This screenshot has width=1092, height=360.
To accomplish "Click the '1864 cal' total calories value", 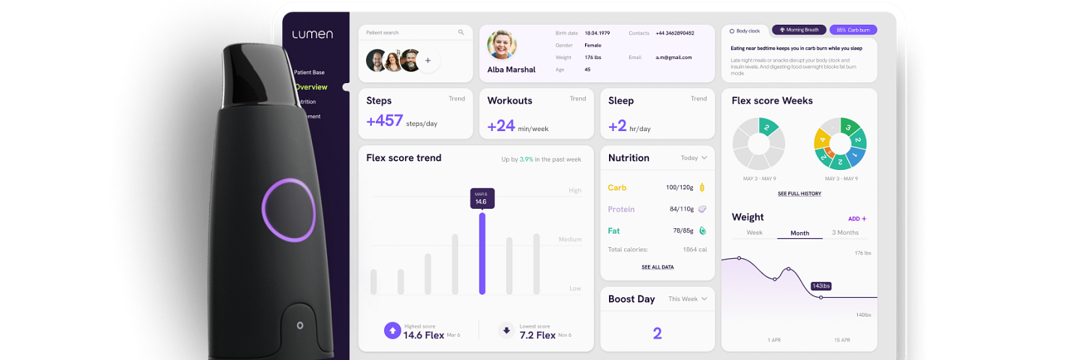I will pyautogui.click(x=694, y=249).
